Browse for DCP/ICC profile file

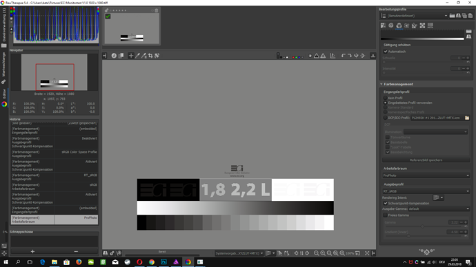click(x=467, y=118)
